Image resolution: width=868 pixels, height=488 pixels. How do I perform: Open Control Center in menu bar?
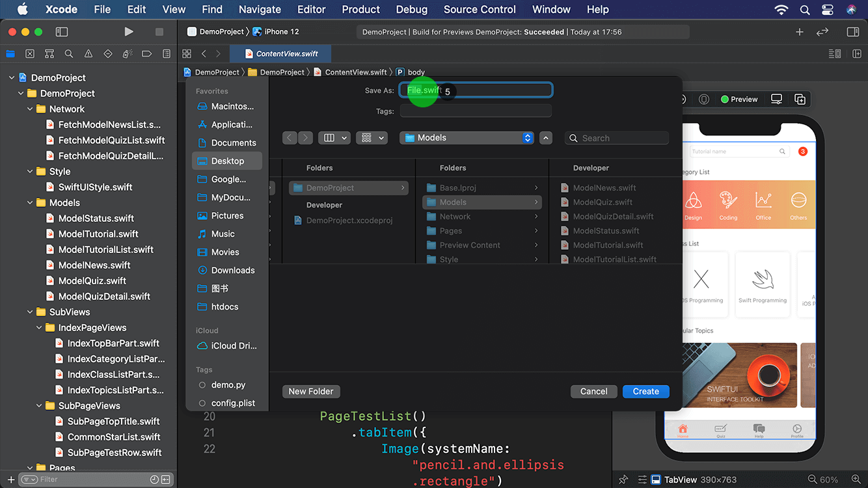pos(828,10)
